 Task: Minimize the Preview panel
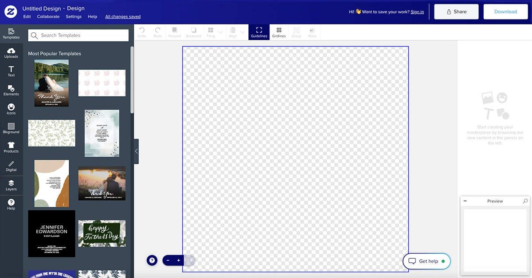tap(465, 201)
